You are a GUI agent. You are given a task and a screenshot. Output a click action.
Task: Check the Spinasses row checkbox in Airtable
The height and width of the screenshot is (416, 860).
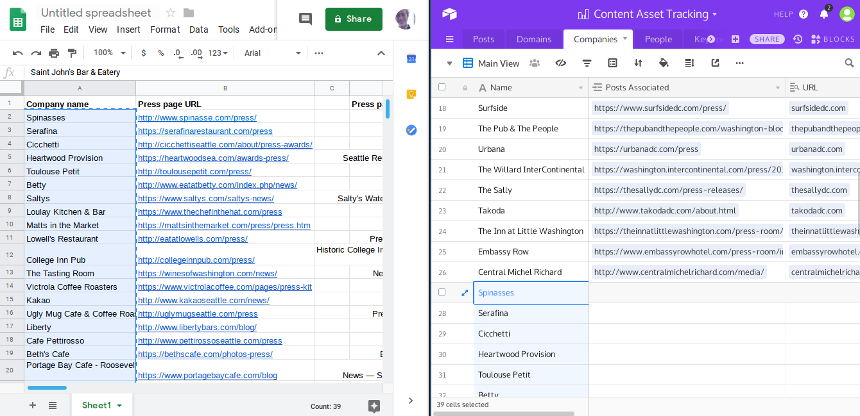(x=442, y=292)
